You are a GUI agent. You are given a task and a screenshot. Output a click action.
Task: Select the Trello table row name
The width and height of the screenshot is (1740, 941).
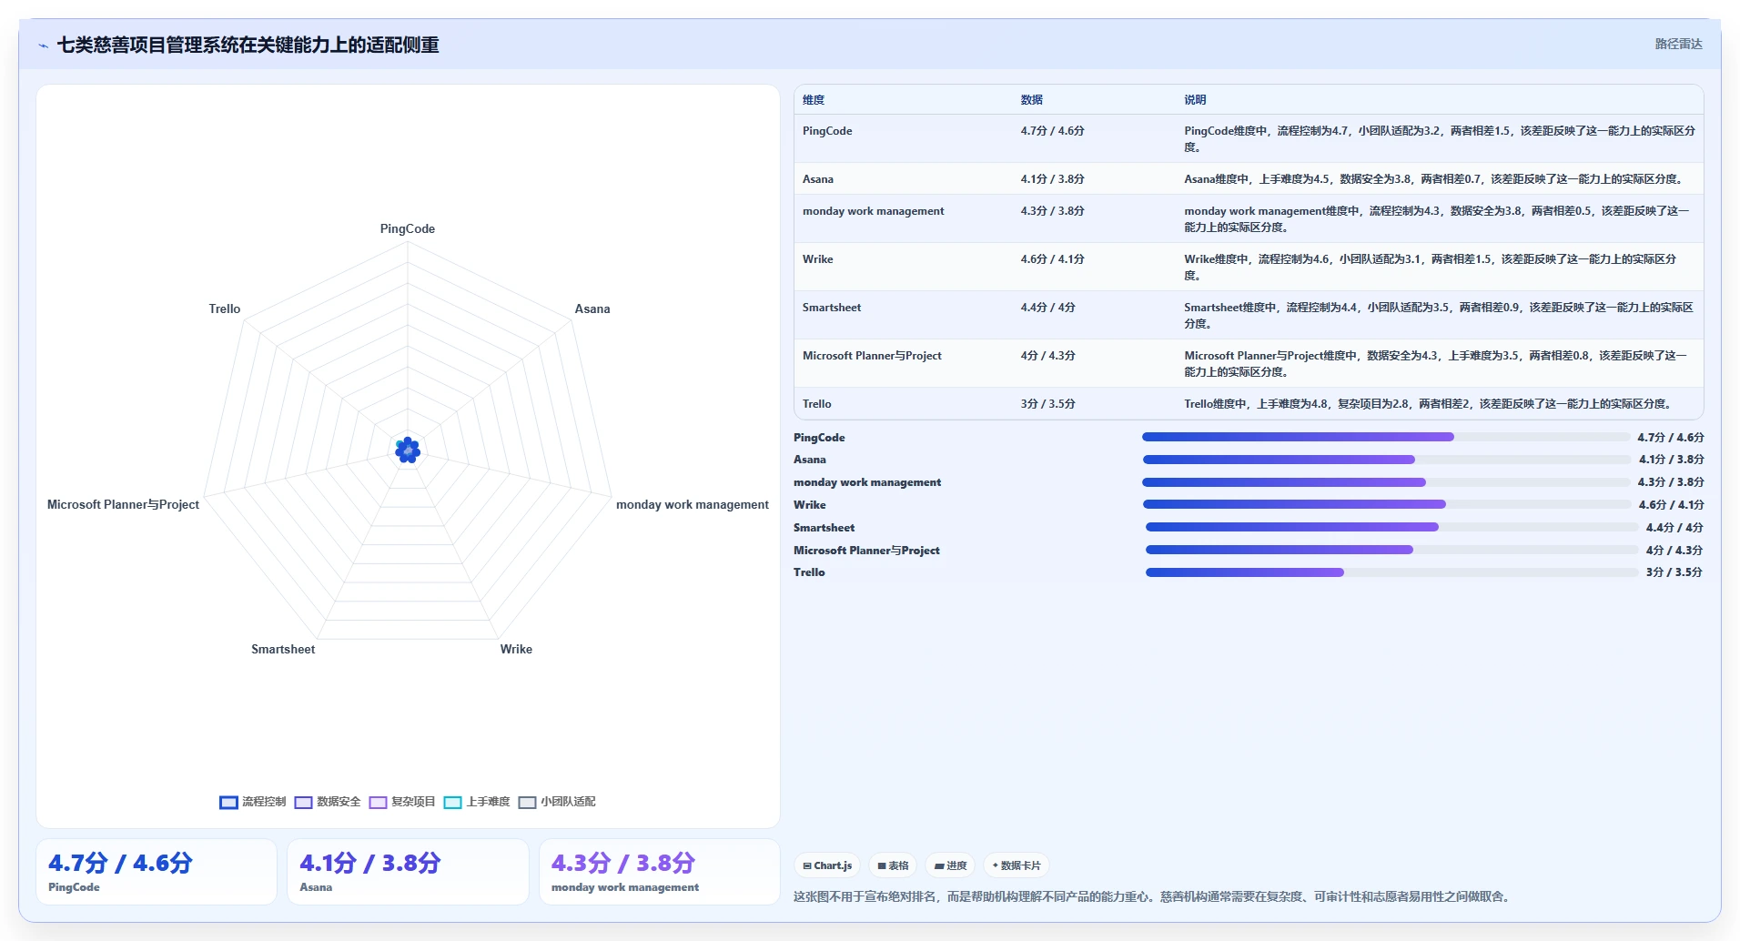(x=816, y=404)
